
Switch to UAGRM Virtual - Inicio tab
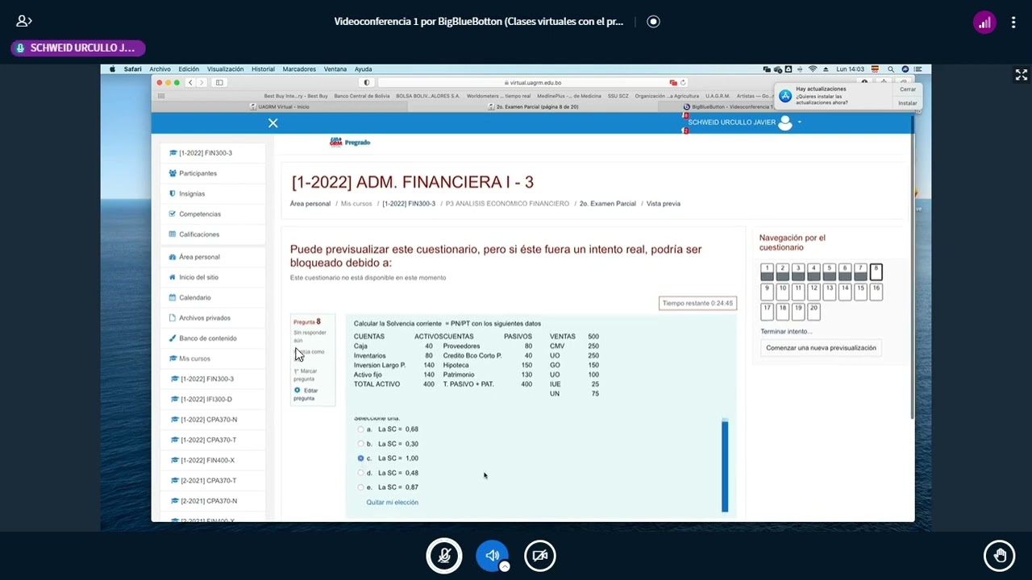point(280,106)
